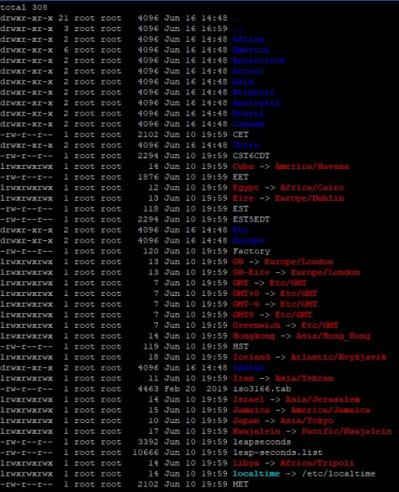The image size is (399, 492).
Task: Click the Arctic directory name
Action: pos(248,71)
